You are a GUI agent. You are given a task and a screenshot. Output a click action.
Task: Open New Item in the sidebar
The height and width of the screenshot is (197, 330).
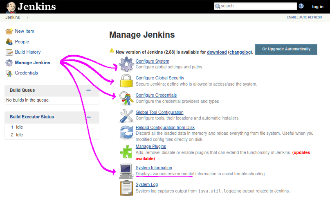pos(25,31)
